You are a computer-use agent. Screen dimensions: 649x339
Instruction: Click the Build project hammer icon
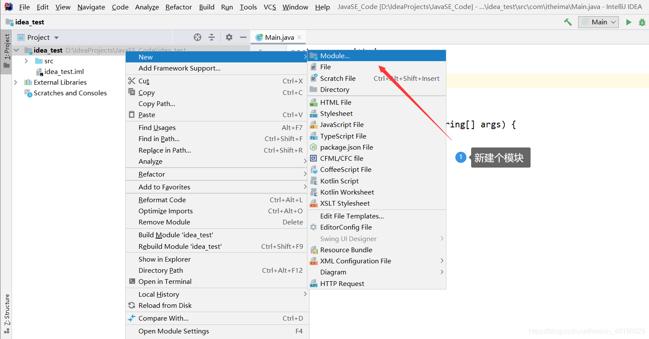tap(568, 22)
